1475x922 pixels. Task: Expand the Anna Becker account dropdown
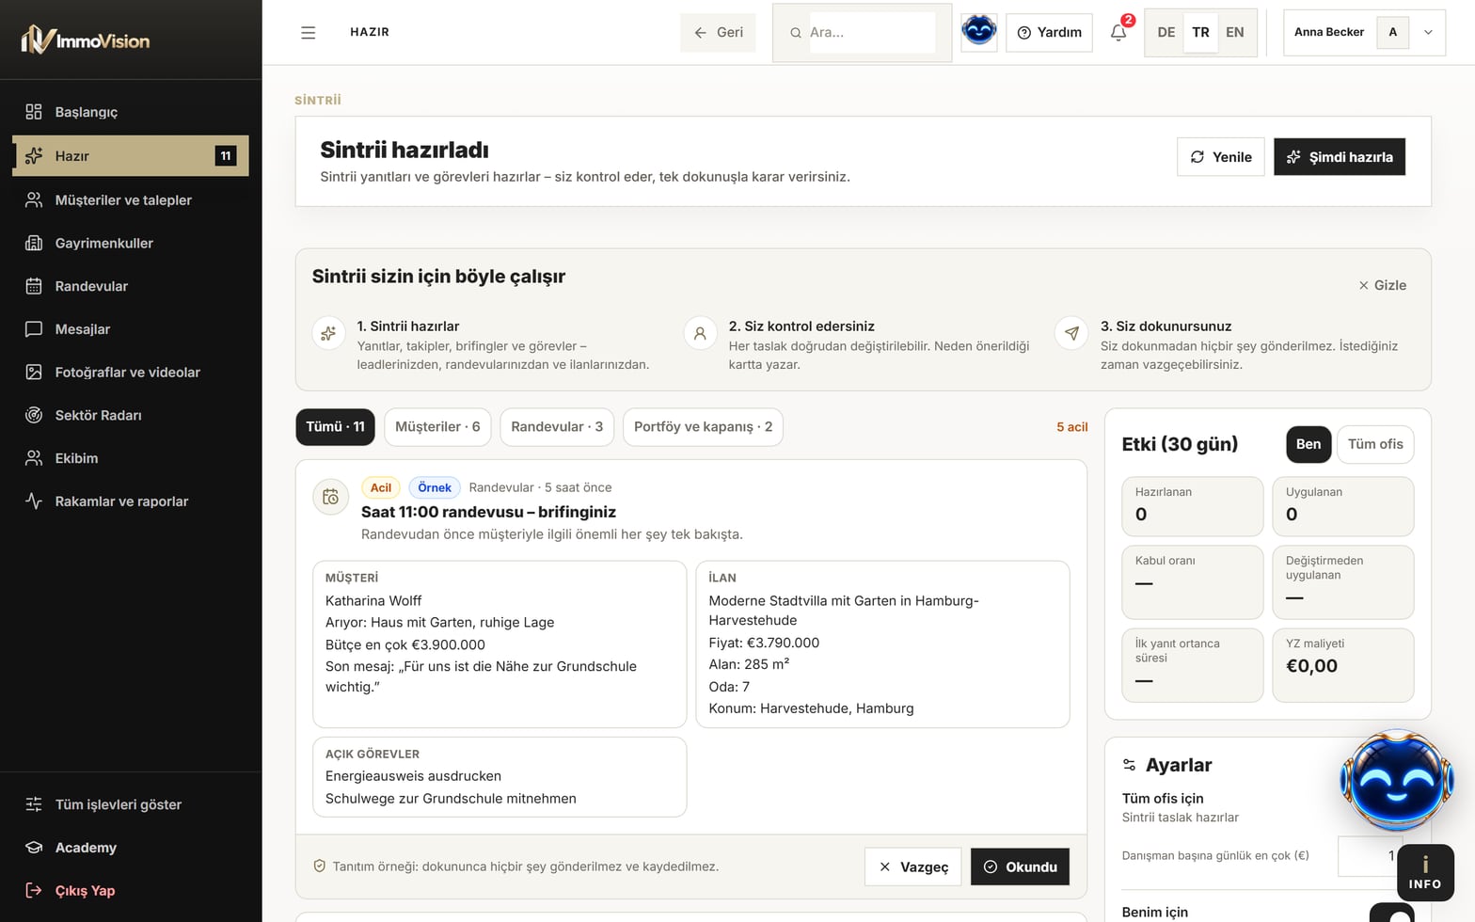point(1364,32)
